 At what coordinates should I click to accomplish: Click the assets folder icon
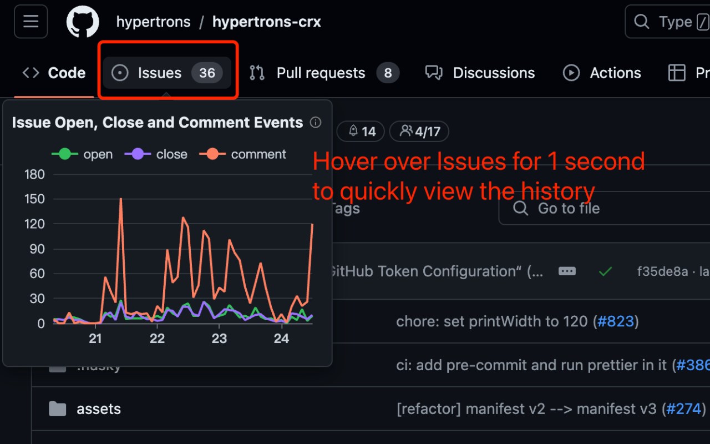tap(57, 409)
